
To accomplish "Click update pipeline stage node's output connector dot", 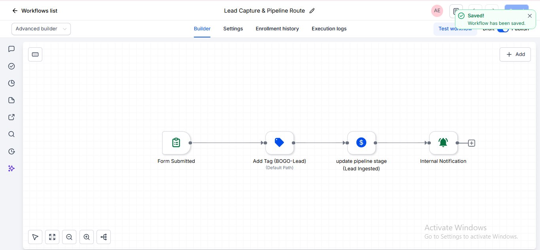I will click(375, 143).
